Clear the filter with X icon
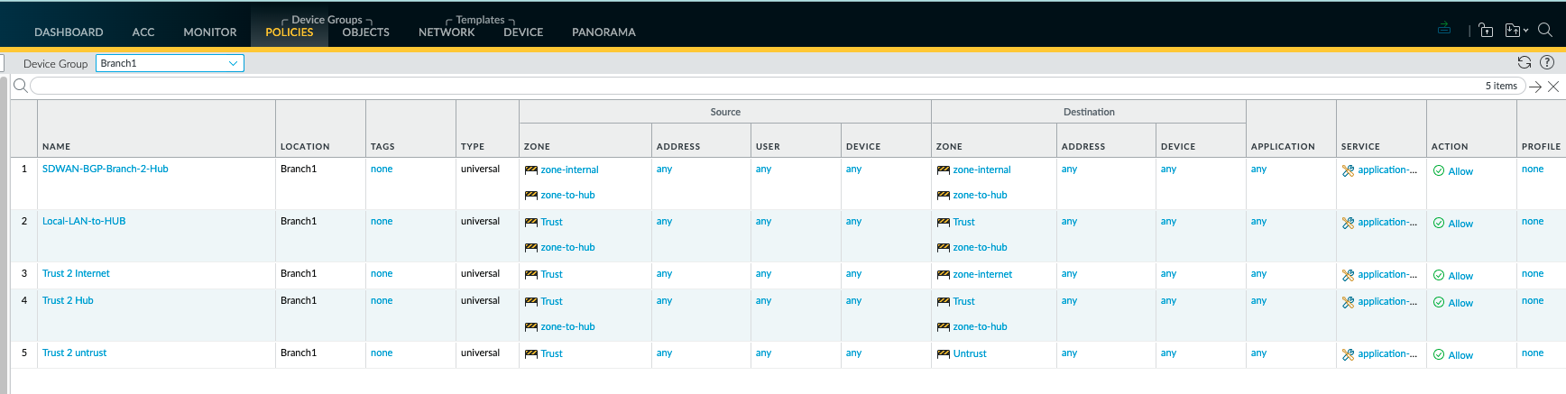 click(1553, 87)
